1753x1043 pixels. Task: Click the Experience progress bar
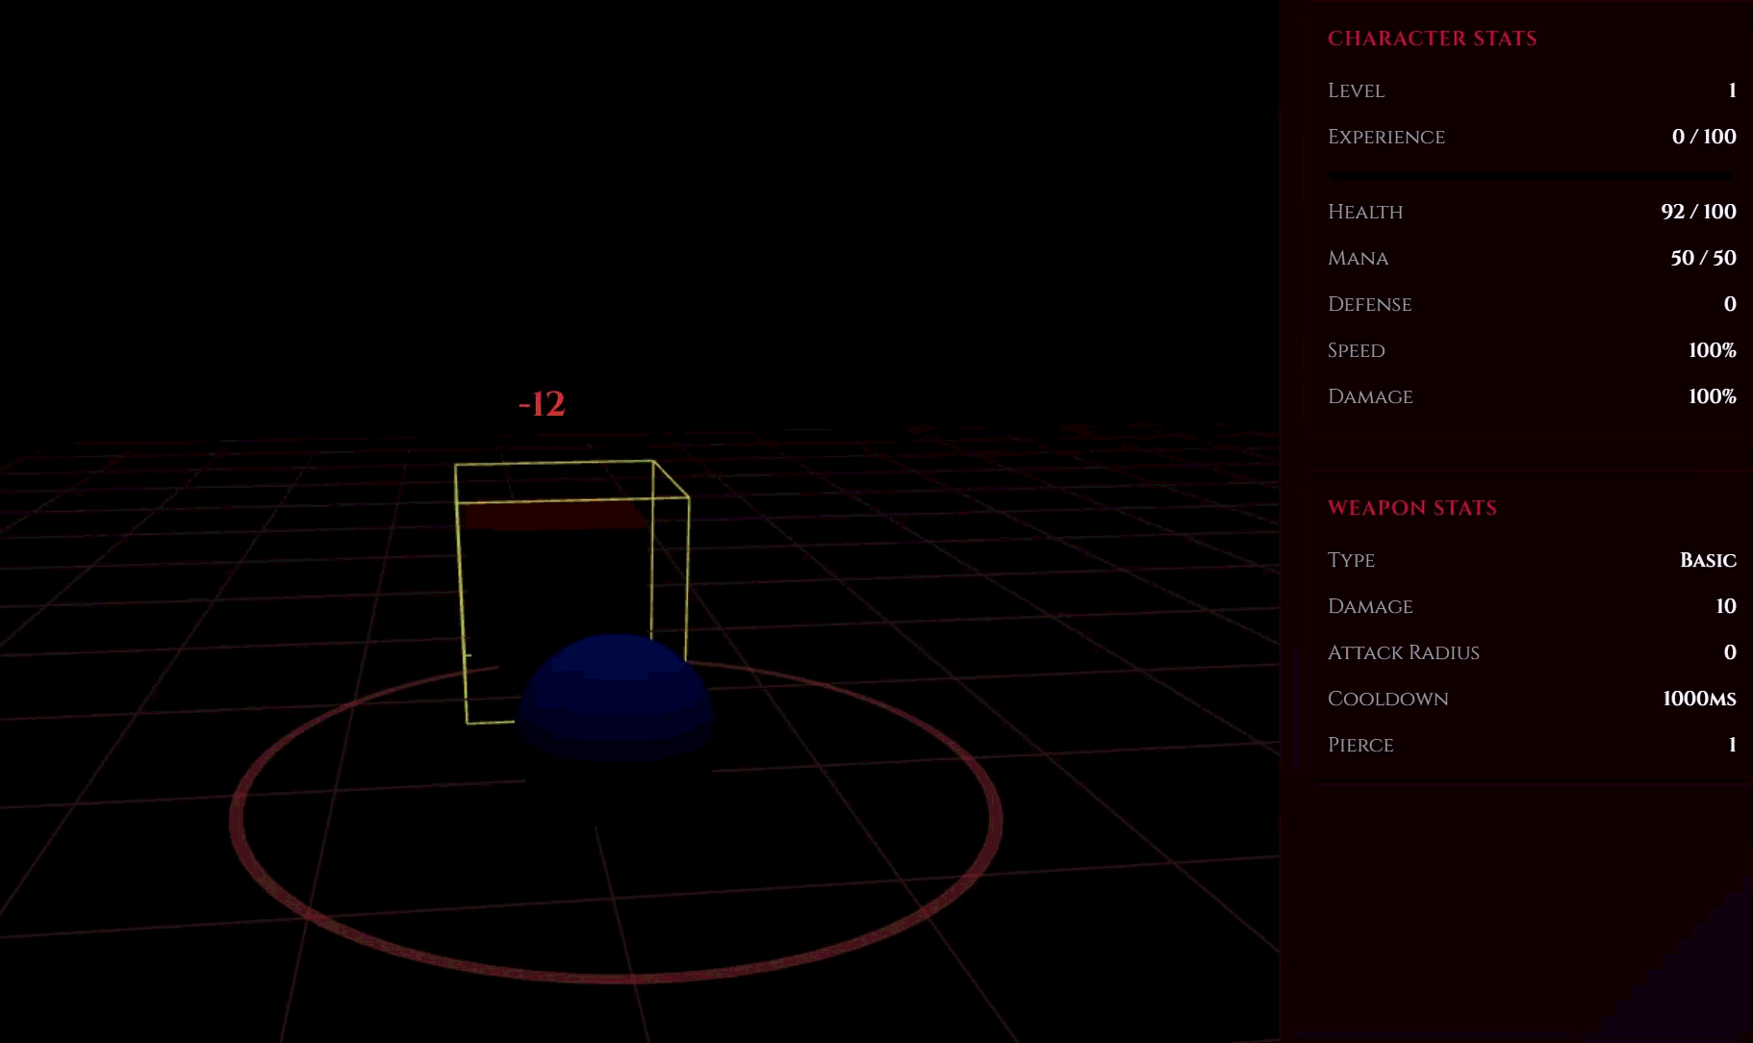pyautogui.click(x=1530, y=174)
